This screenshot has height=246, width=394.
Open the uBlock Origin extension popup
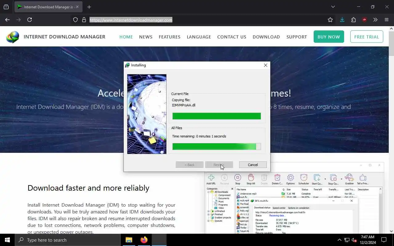pyautogui.click(x=364, y=20)
